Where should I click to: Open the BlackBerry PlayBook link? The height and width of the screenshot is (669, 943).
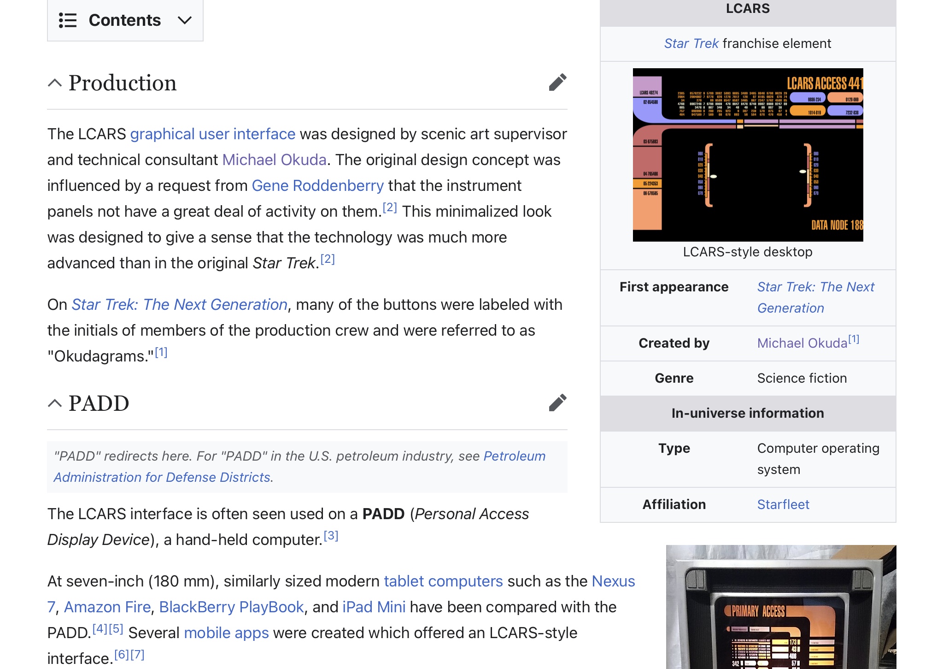click(231, 607)
